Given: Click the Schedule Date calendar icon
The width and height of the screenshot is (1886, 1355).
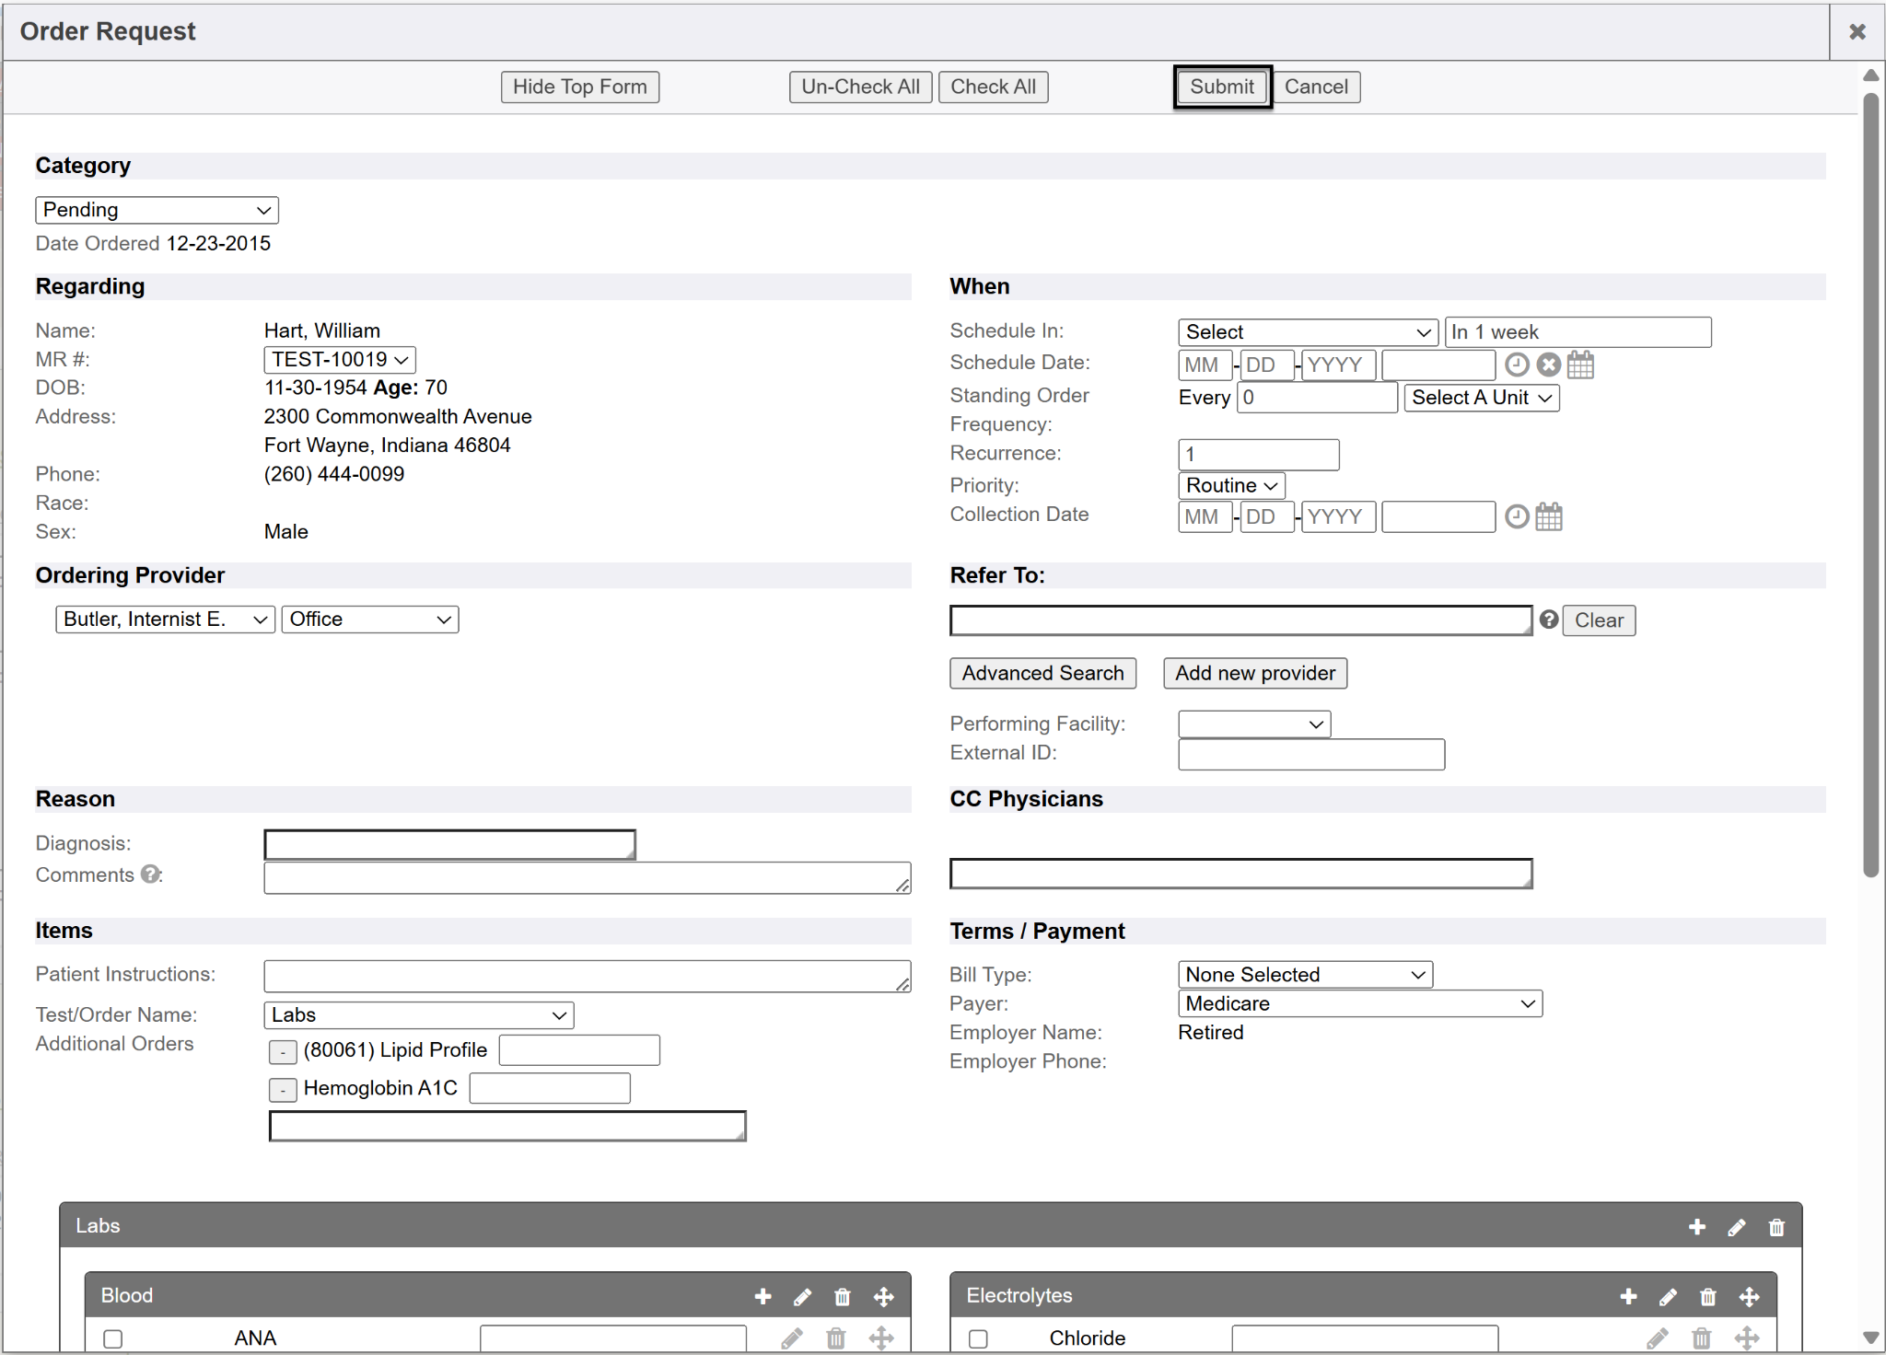Looking at the screenshot, I should 1580,365.
